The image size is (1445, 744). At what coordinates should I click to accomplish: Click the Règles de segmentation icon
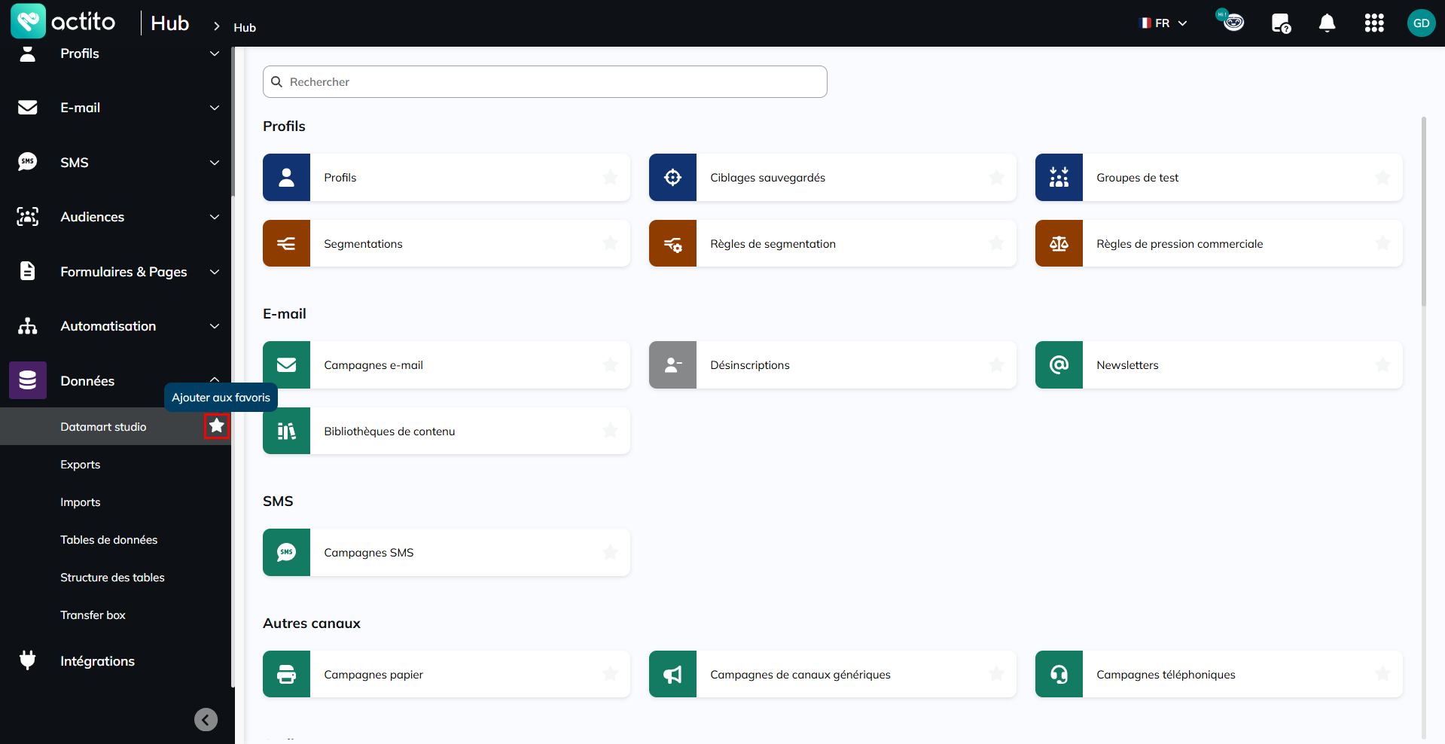point(672,243)
